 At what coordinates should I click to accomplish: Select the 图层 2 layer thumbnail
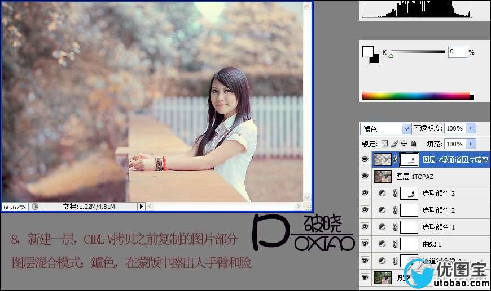382,159
